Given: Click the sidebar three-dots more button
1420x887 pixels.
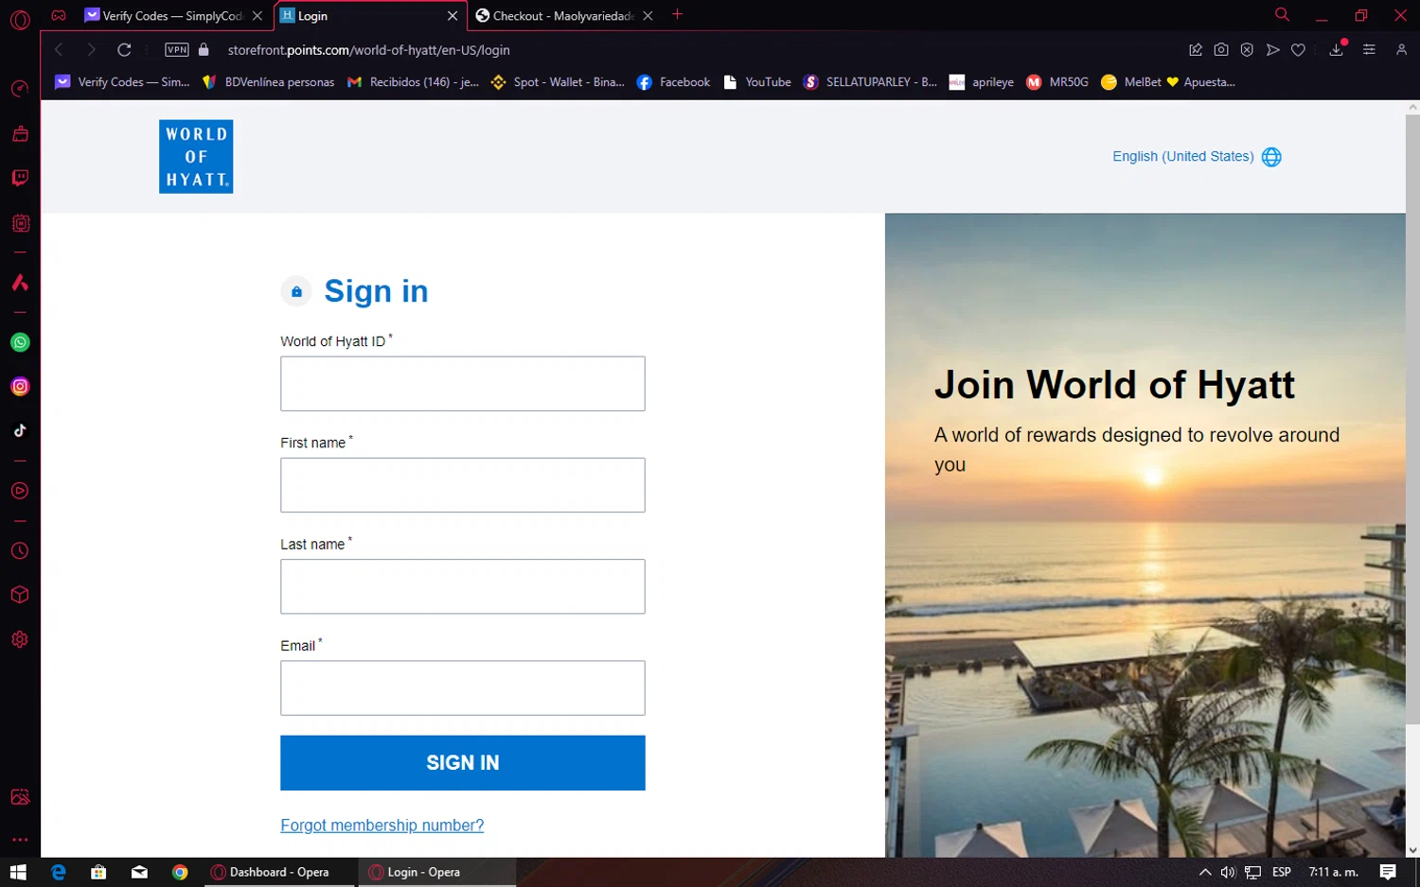Looking at the screenshot, I should pos(20,839).
